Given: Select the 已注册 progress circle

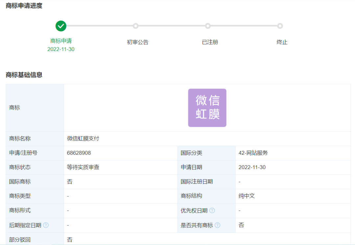Looking at the screenshot, I should coord(207,26).
